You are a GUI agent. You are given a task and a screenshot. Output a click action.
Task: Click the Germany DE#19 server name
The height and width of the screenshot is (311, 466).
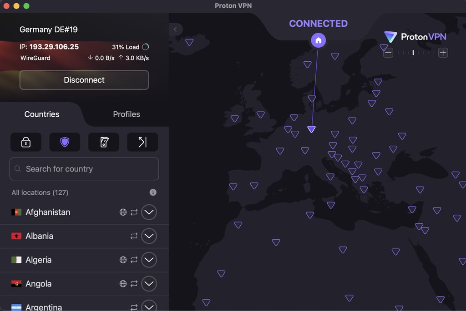48,30
